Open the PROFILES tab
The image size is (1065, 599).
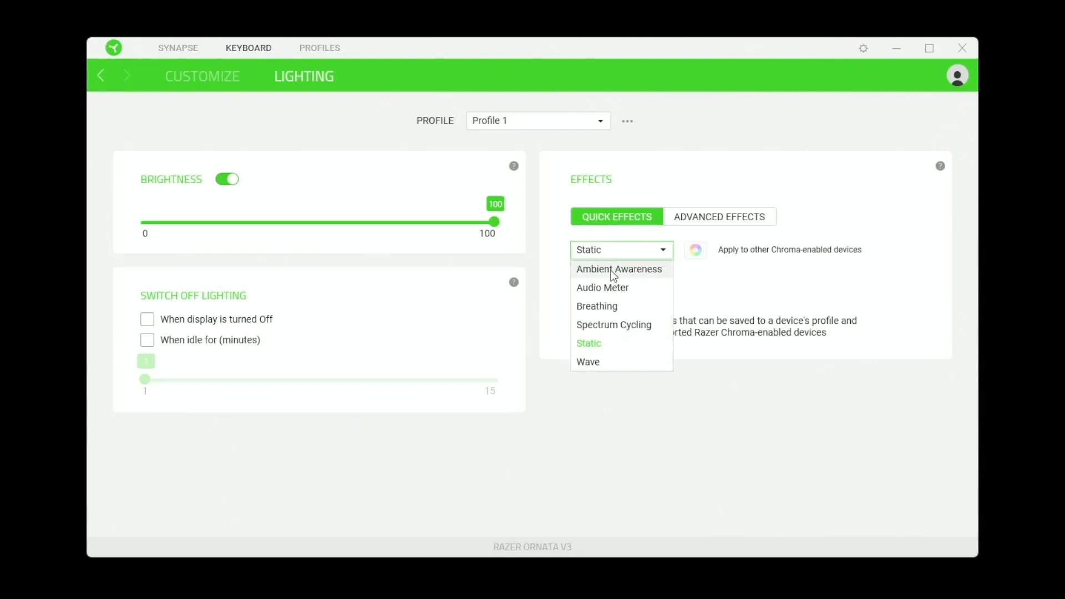[x=319, y=48]
